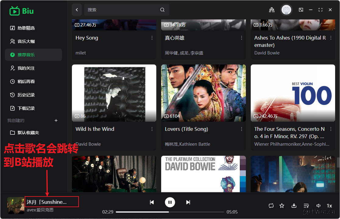Click the magnifier icon in the search box
This screenshot has height=219, width=340.
[162, 10]
